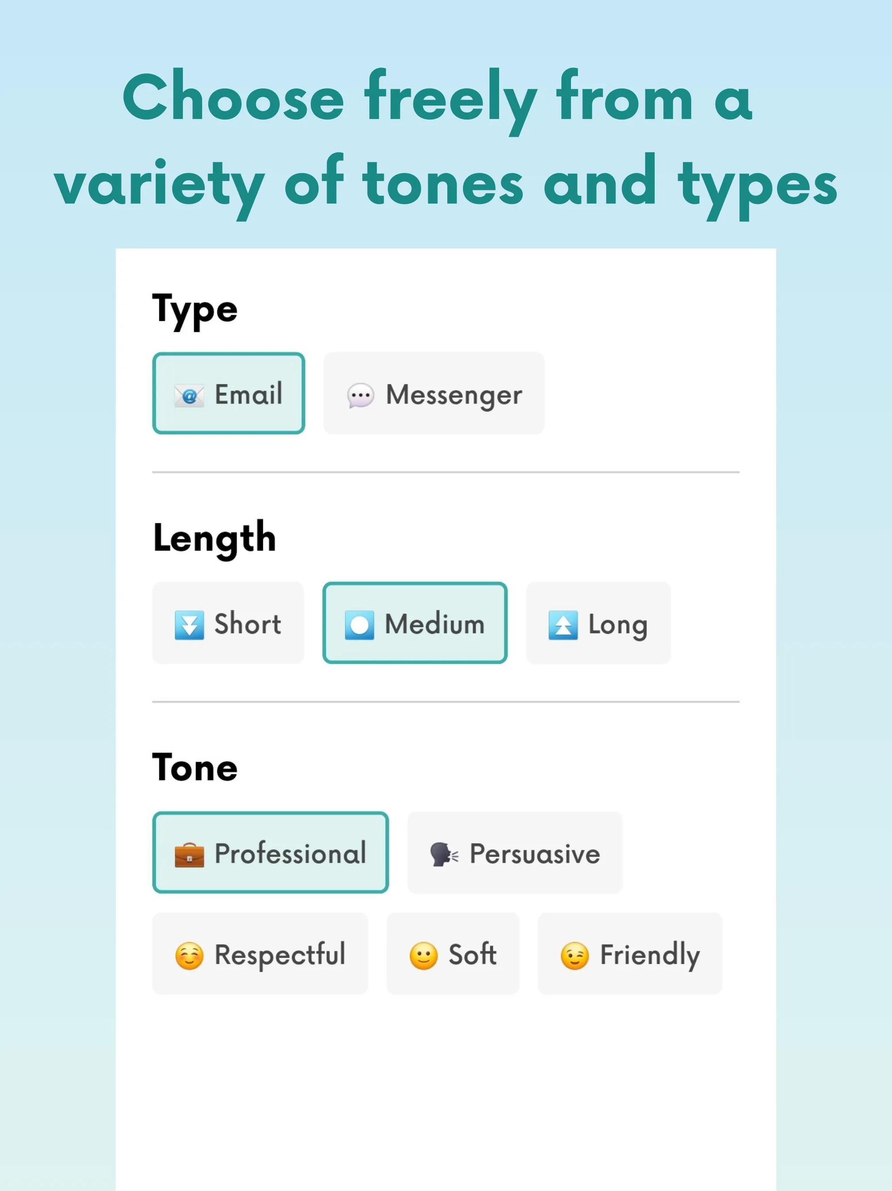Image resolution: width=892 pixels, height=1191 pixels.
Task: Toggle the Messenger type button
Action: [x=433, y=392]
